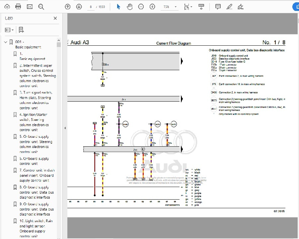Open bookmark 9. Onboard supply, Data bus
Viewport: 299px width, 239px height.
click(x=37, y=209)
